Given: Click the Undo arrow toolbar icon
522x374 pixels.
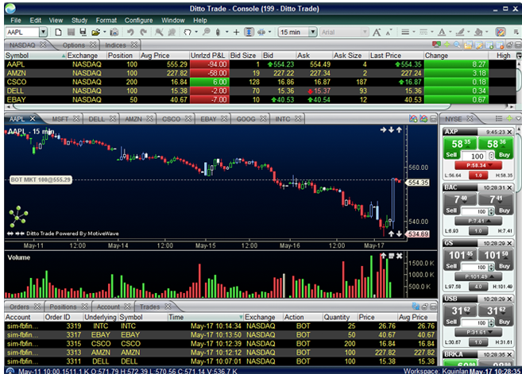Looking at the screenshot, I should (x=130, y=32).
